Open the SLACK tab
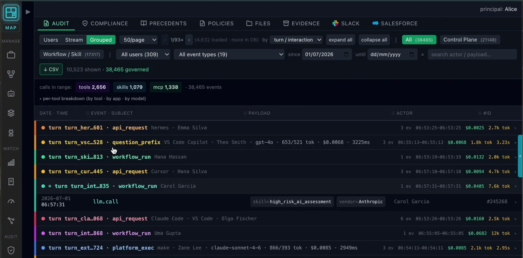The image size is (523, 258). 346,23
